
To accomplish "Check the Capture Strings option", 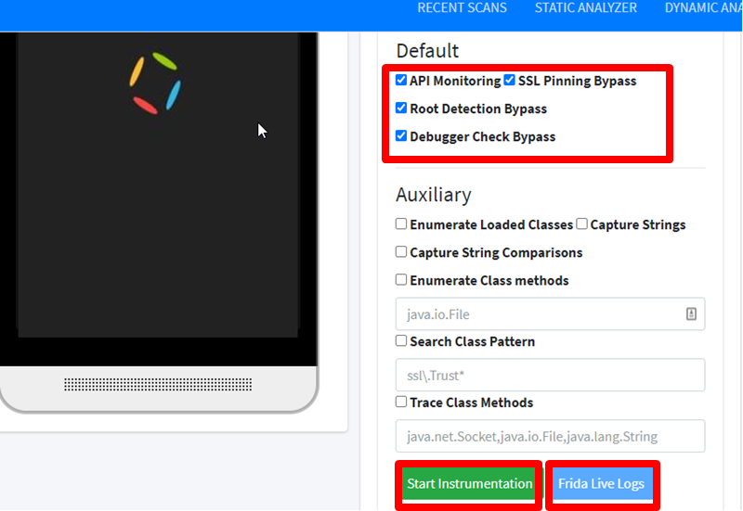I will 582,224.
